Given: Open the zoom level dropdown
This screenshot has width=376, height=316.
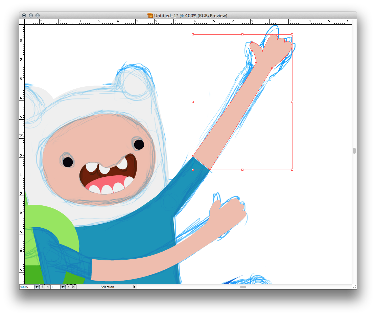Looking at the screenshot, I should pos(37,287).
